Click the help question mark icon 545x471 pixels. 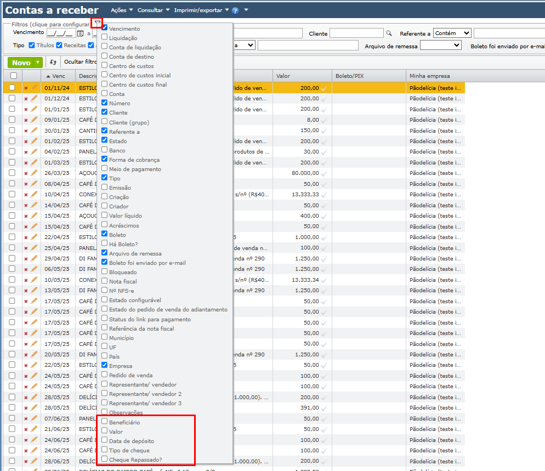(x=235, y=11)
